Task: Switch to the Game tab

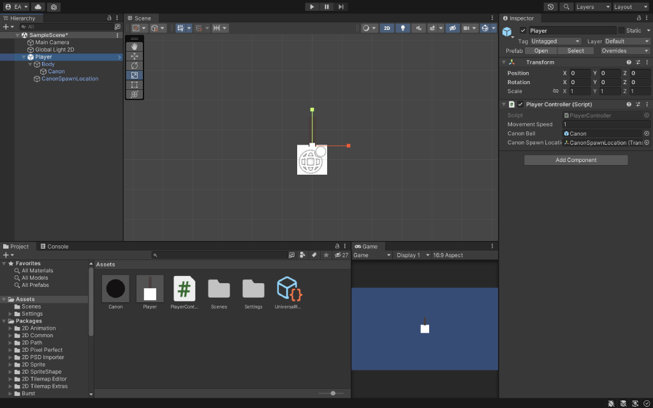Action: (369, 246)
